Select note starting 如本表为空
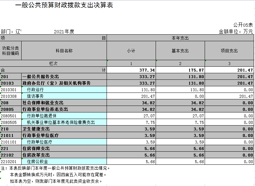 pos(56,181)
